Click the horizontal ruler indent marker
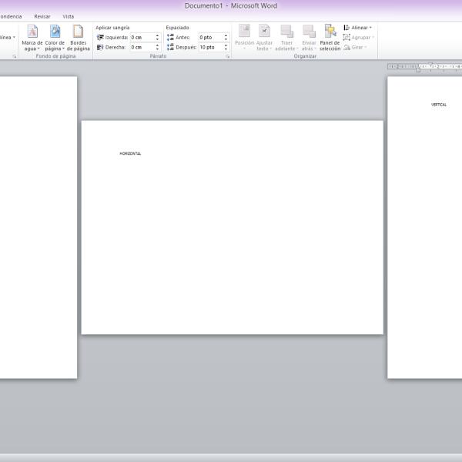Screen dimensions: 462x462 tap(418, 70)
